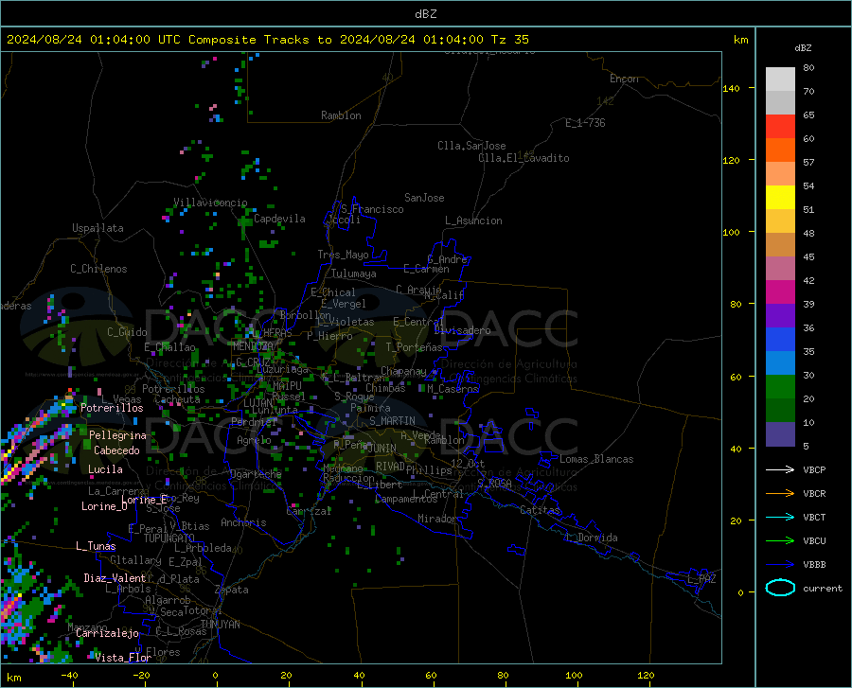Viewport: 852px width, 688px height.
Task: Click the Divisadero label on map
Action: [x=462, y=330]
